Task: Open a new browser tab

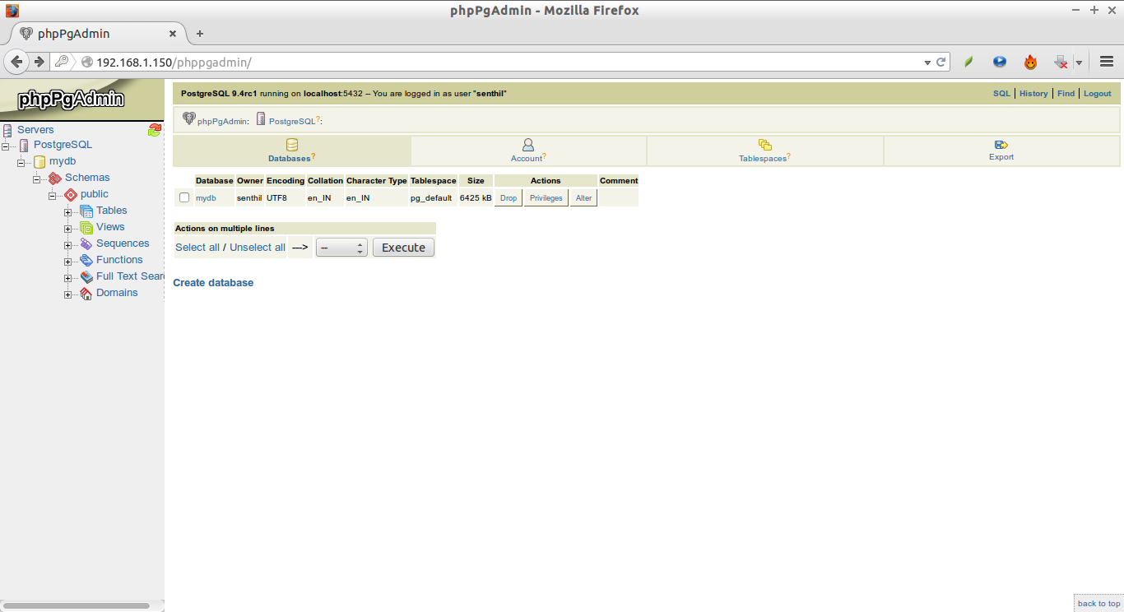Action: click(x=200, y=34)
